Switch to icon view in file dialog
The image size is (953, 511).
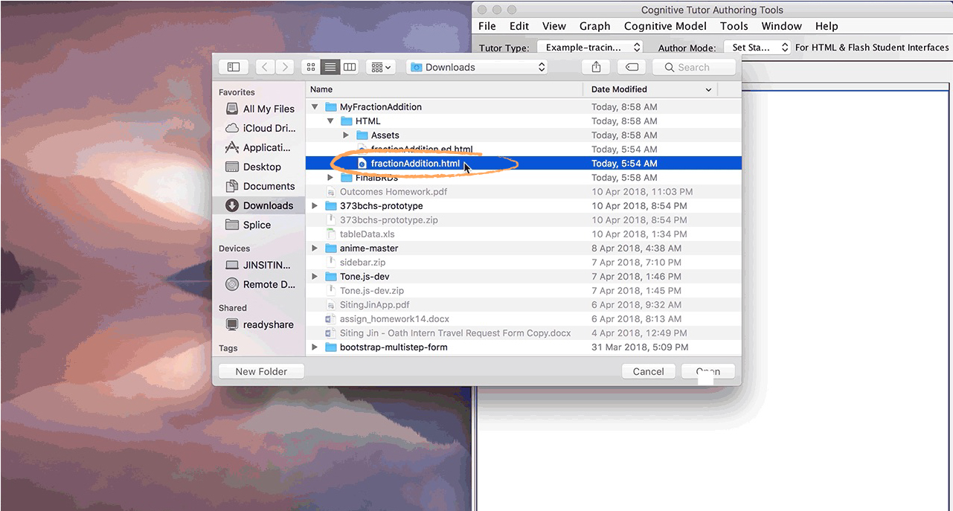tap(311, 67)
